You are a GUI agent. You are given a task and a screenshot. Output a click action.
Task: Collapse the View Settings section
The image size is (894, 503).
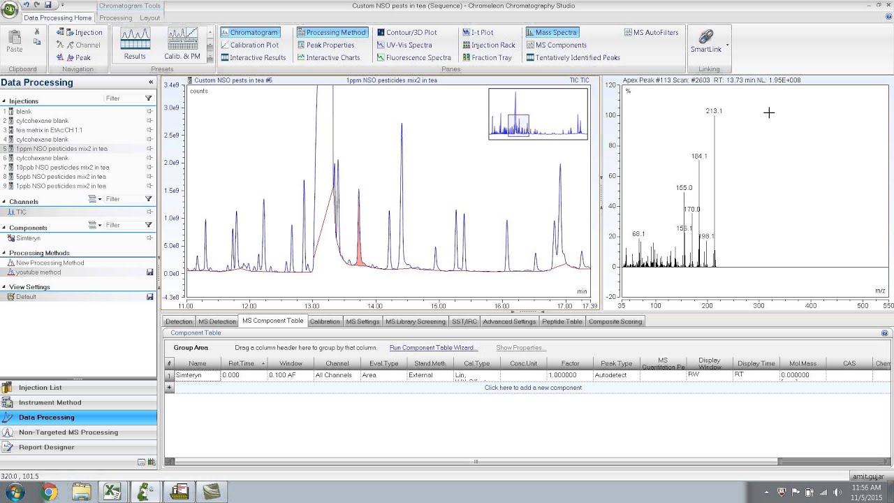(x=4, y=286)
